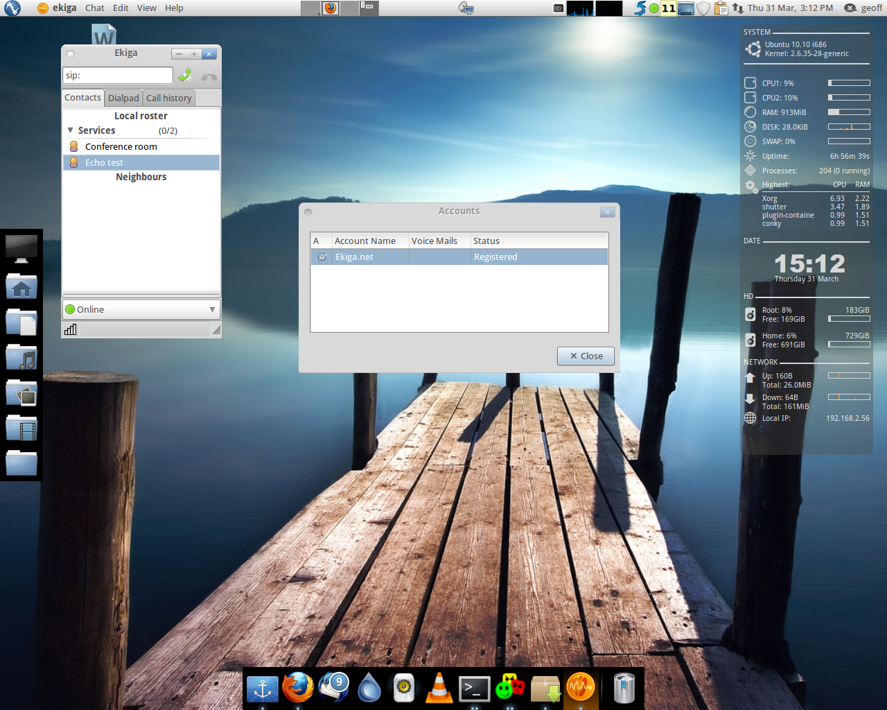This screenshot has width=887, height=710.
Task: Click the yellow 11 indicator in the top panel
Action: pos(668,8)
